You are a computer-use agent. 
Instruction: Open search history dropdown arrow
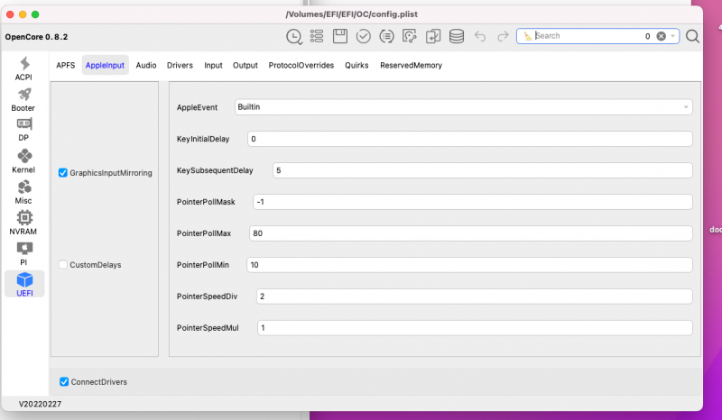click(672, 36)
